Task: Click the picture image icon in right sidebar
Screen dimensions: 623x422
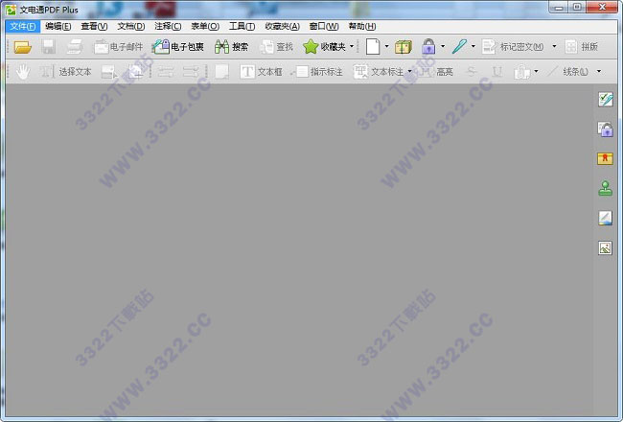Action: [605, 247]
